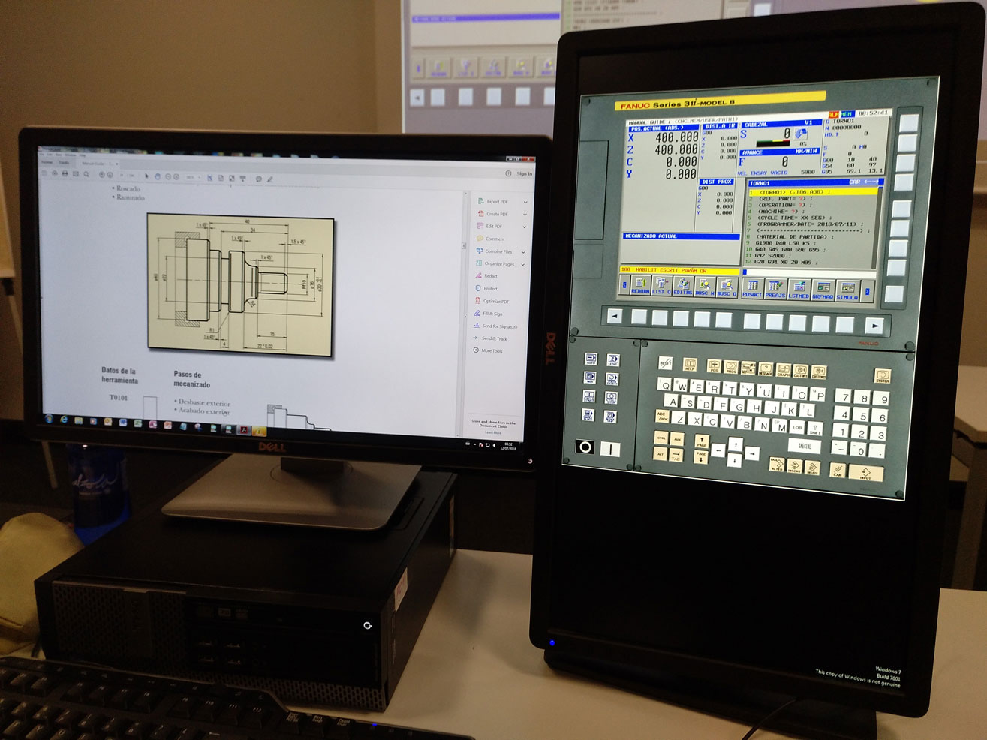
Task: Open the Tools tab in Acrobat
Action: pos(64,163)
